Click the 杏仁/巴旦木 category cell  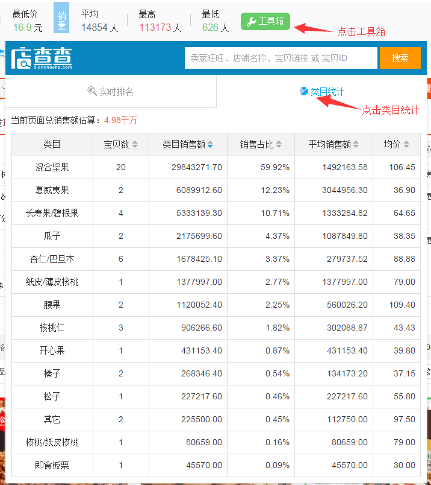pos(52,259)
